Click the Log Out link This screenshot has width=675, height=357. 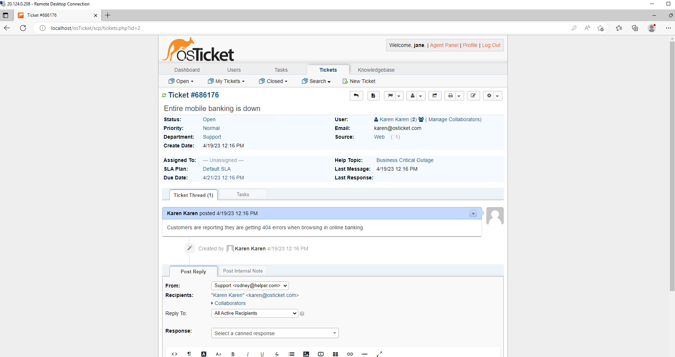pos(491,45)
